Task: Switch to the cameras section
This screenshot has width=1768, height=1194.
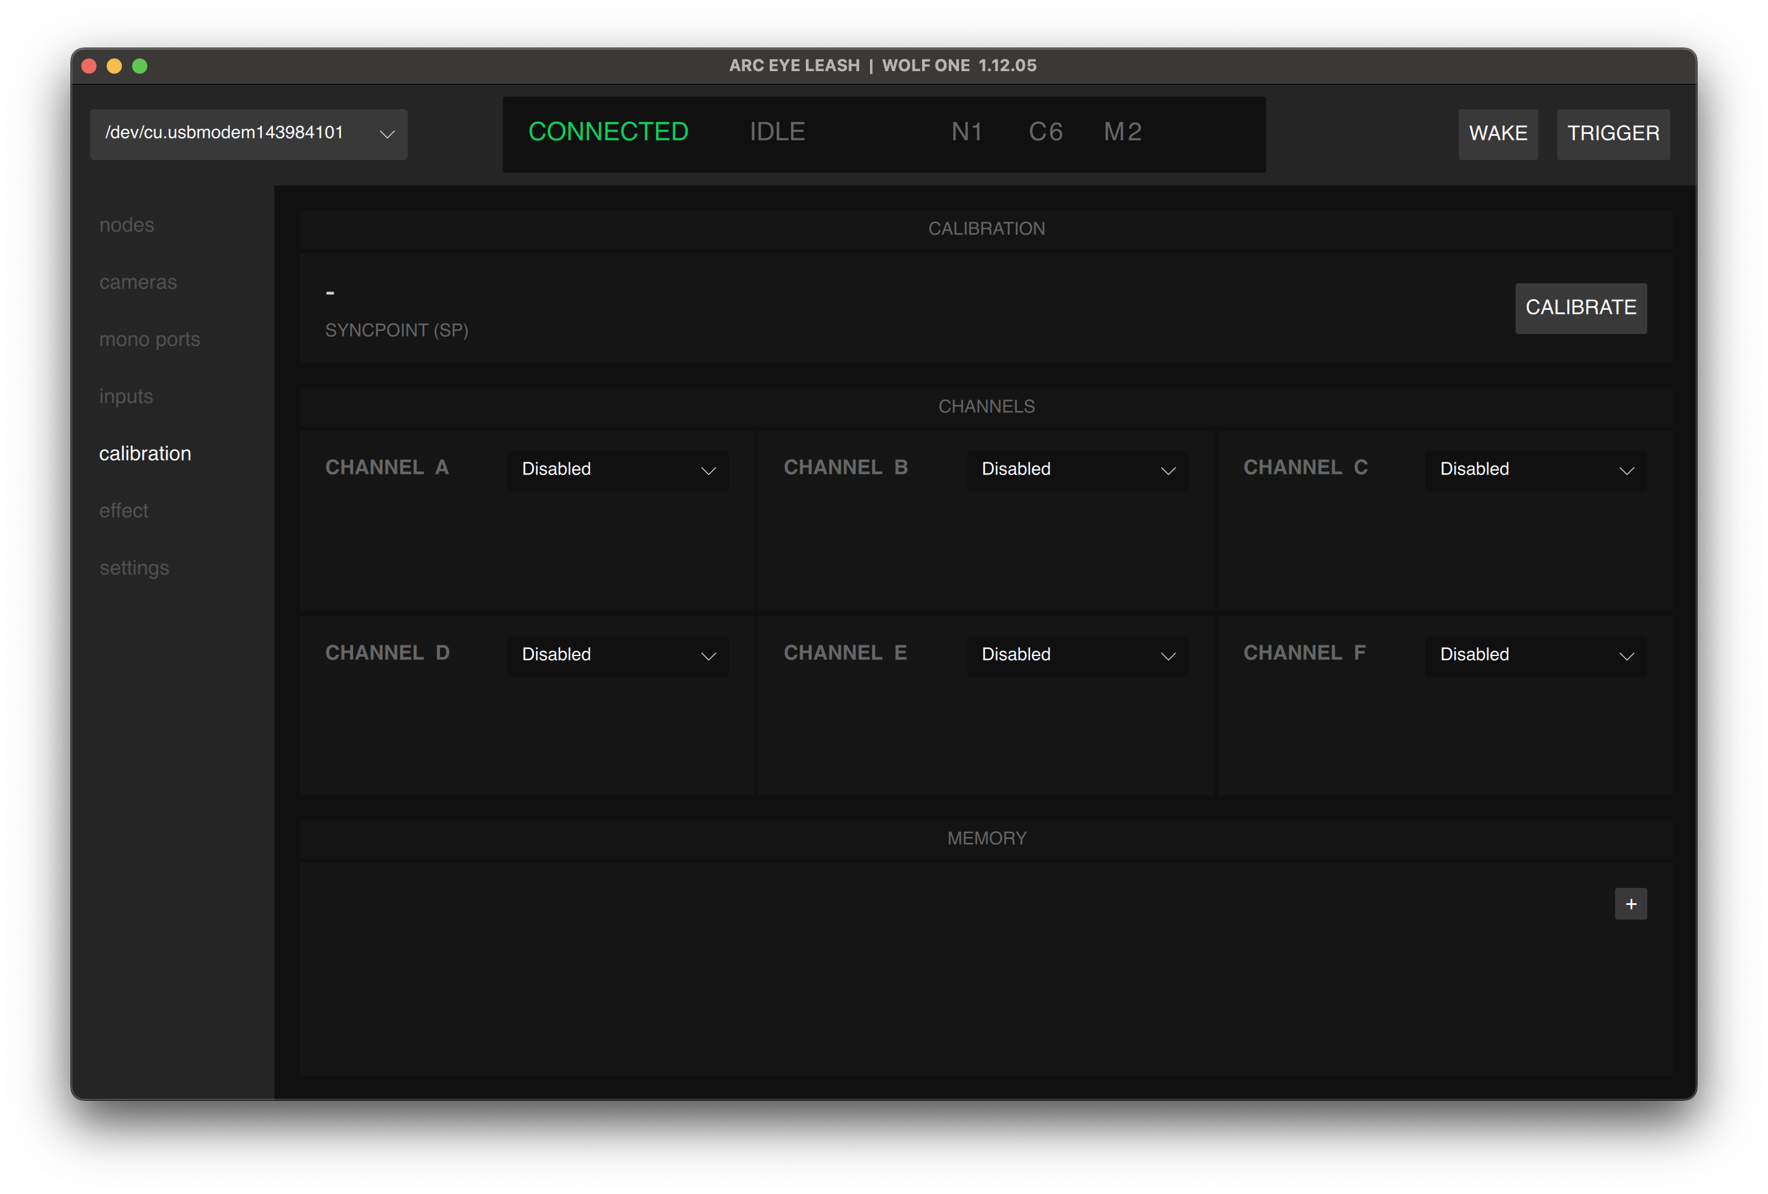Action: click(138, 281)
